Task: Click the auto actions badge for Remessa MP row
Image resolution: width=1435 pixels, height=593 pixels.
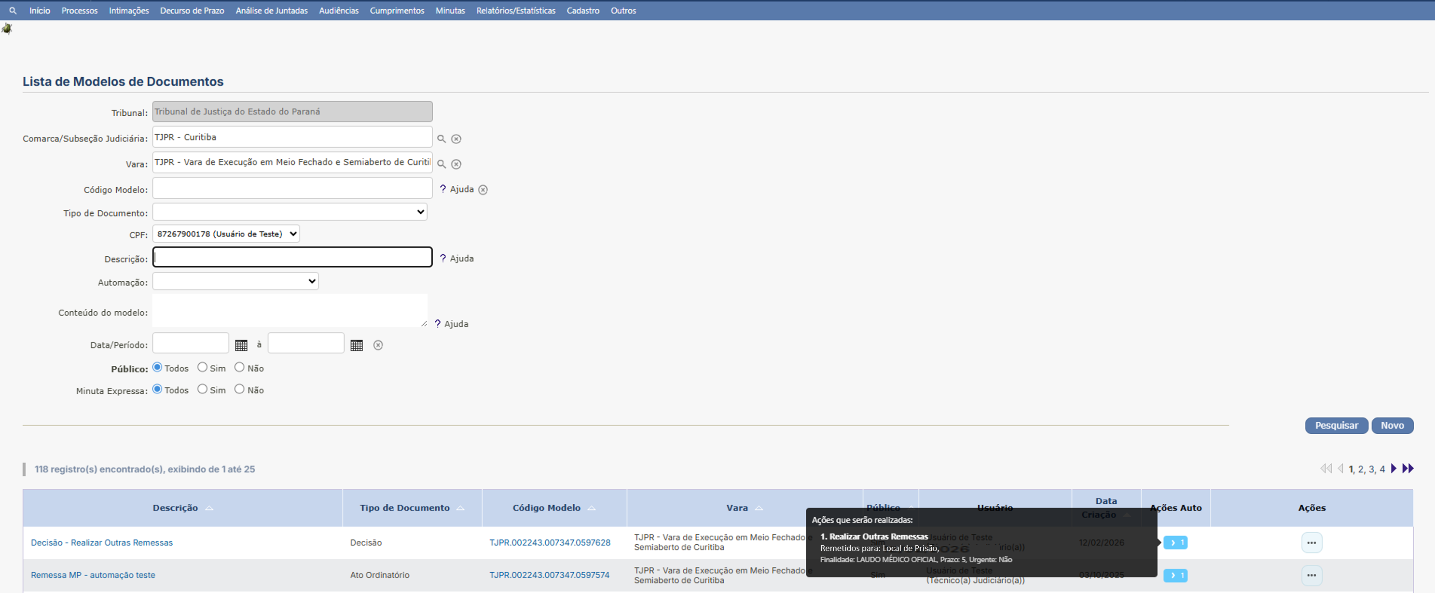Action: tap(1175, 575)
